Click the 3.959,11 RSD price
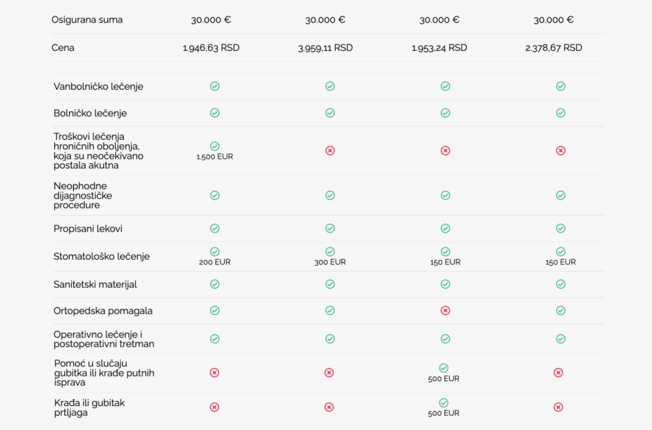652x430 pixels. 325,48
